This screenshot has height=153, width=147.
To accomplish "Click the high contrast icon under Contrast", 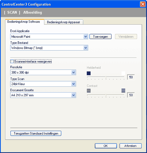I will [x=123, y=91].
